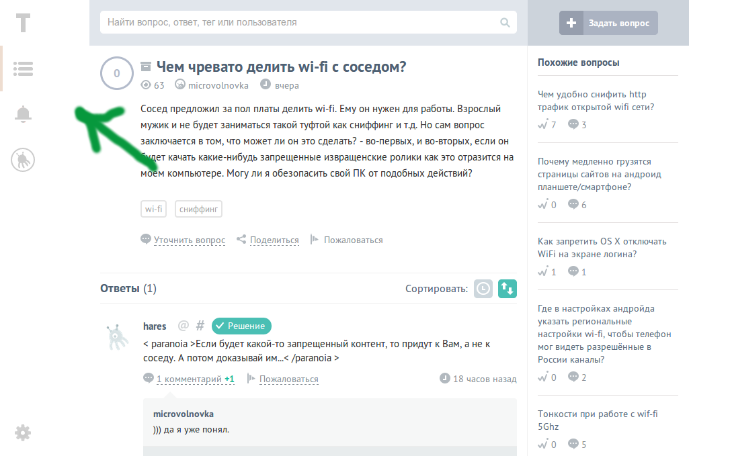This screenshot has height=456, width=730.
Task: Open the Сортировать options
Action: point(436,288)
